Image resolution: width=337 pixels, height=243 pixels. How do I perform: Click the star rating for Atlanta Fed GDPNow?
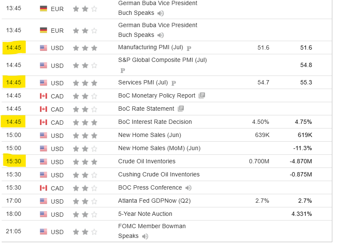click(x=85, y=201)
